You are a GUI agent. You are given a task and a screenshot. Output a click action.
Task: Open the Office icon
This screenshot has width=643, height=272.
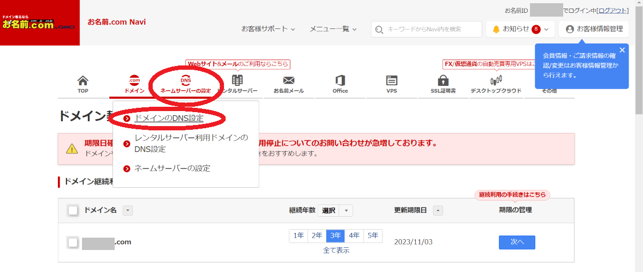340,80
